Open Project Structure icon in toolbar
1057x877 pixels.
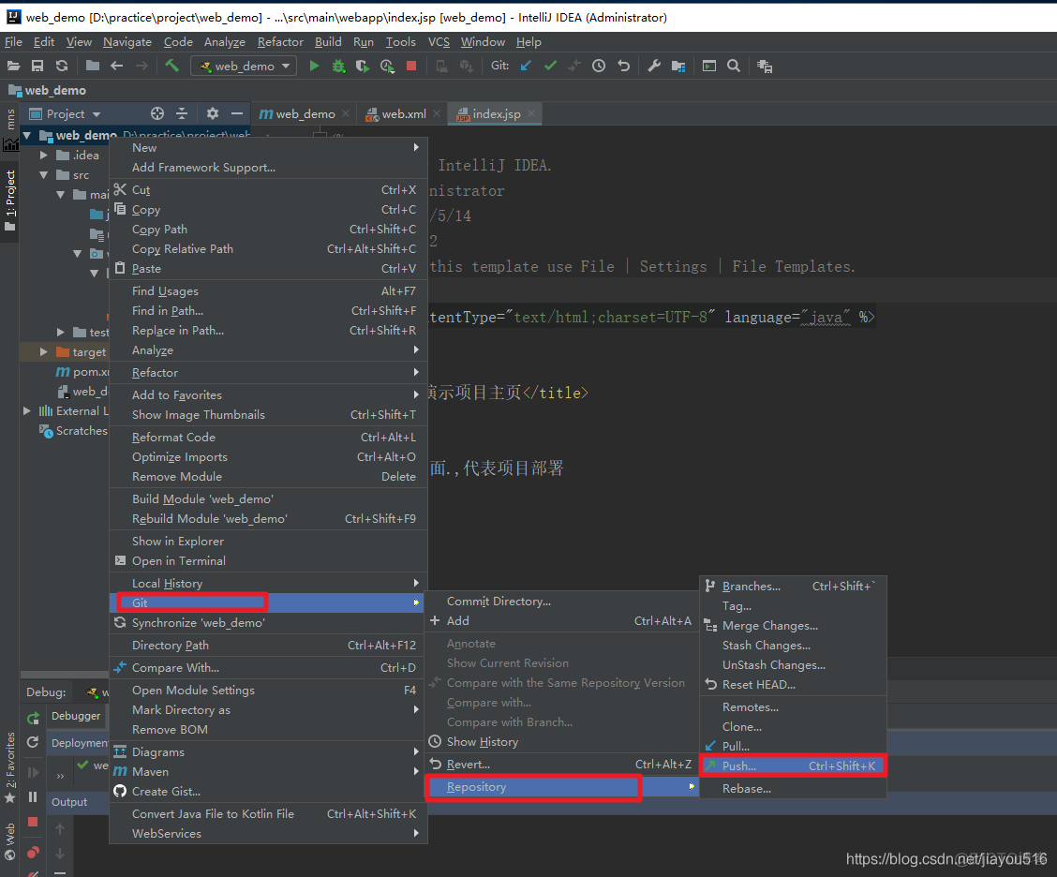[678, 67]
